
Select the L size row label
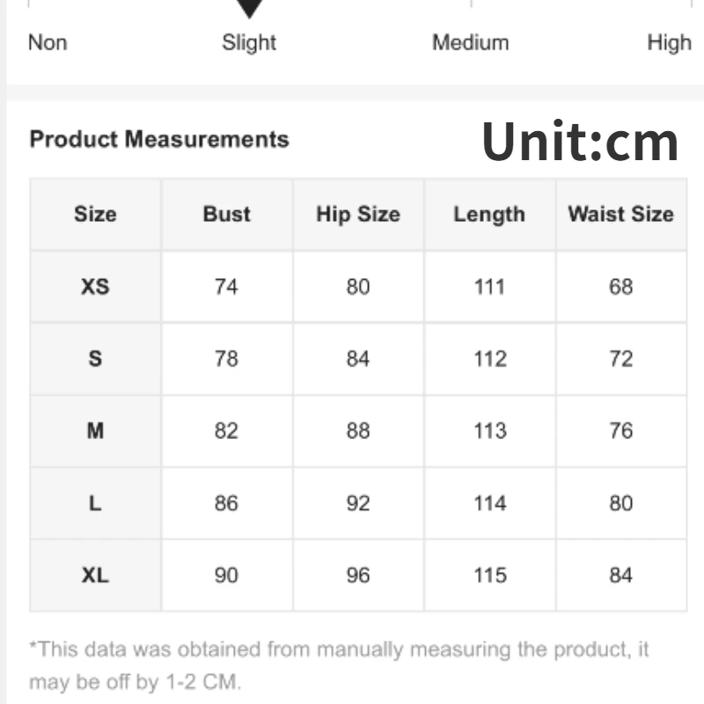(95, 503)
